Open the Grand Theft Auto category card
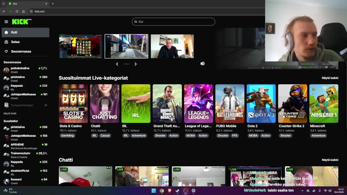This screenshot has height=195, width=347. click(167, 103)
